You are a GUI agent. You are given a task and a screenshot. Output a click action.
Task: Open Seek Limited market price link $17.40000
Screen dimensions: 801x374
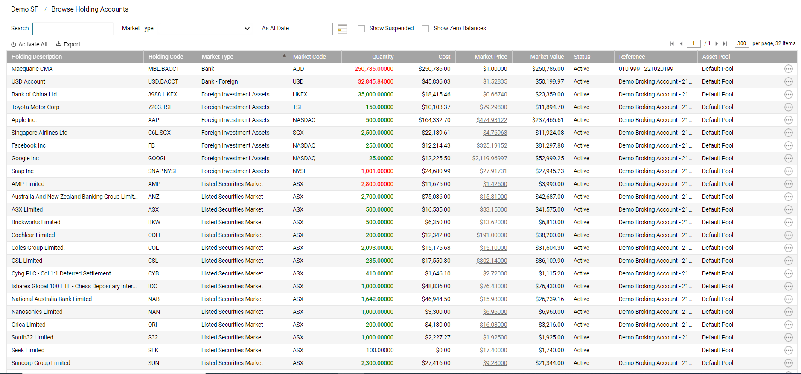(x=493, y=350)
